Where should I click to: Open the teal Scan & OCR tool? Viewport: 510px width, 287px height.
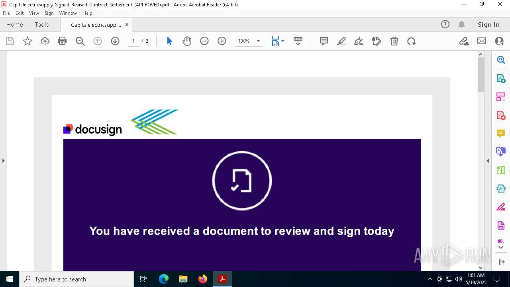[x=501, y=189]
